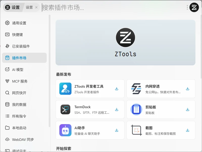The width and height of the screenshot is (202, 152).
Task: Click the TermDock terminal icon
Action: (65, 109)
